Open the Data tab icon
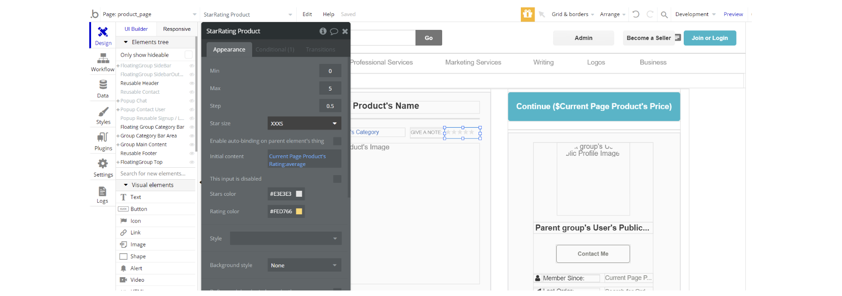The height and width of the screenshot is (296, 842). 103,85
